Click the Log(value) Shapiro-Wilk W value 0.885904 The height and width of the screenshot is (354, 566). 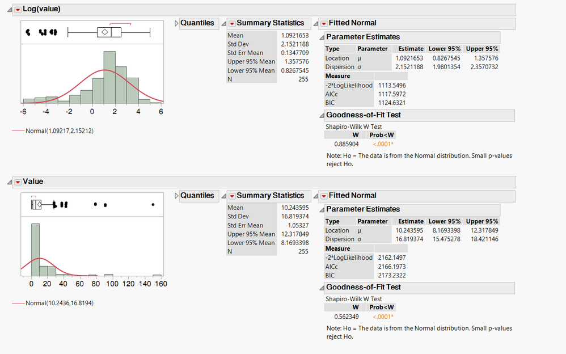pos(347,144)
